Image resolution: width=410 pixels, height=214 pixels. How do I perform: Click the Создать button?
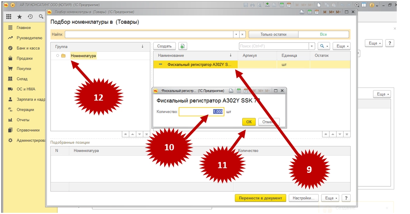[x=165, y=46]
